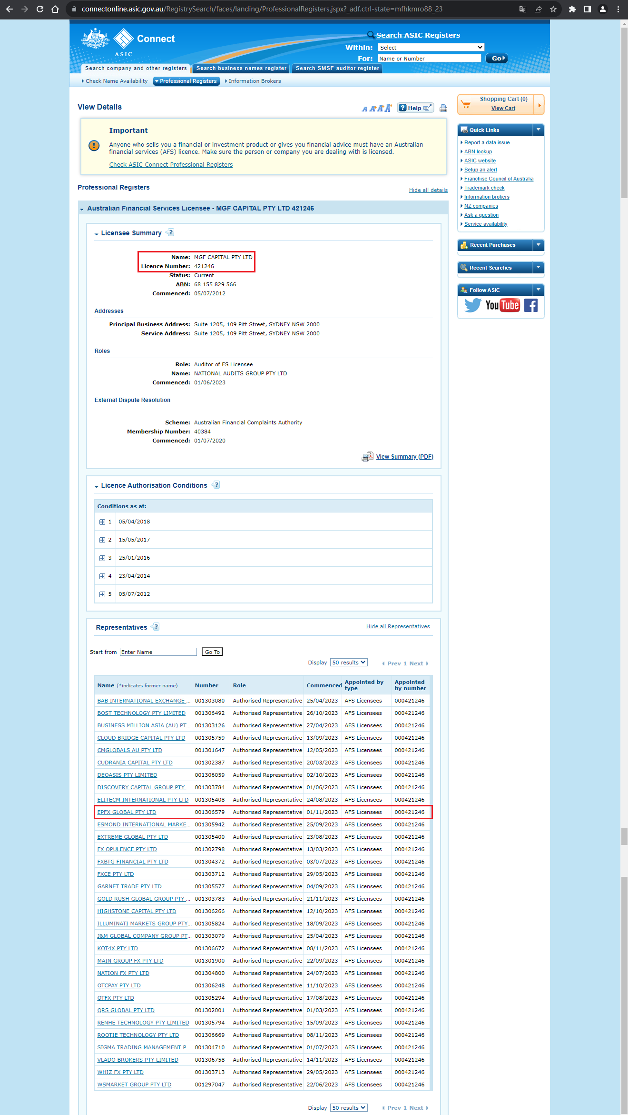Open ASIC Facebook page
This screenshot has height=1115, width=628.
[x=531, y=305]
